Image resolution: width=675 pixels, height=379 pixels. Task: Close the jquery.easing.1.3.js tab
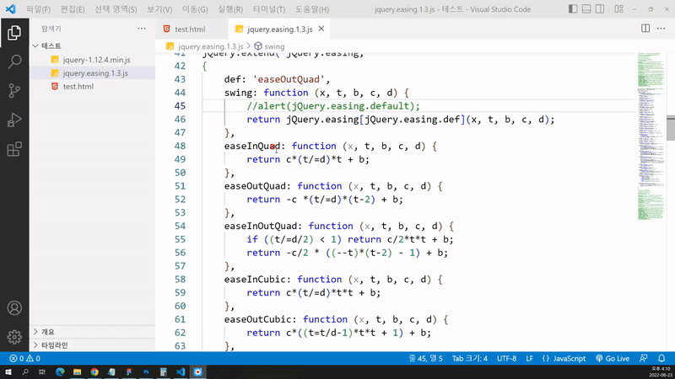click(x=321, y=29)
